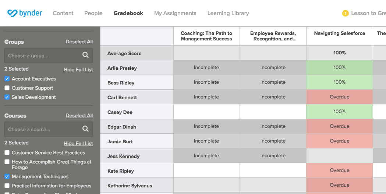Collapse groups via Hide Full List

coord(78,69)
